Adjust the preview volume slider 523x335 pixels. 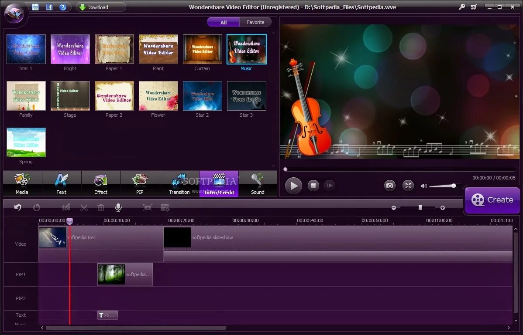coord(445,186)
